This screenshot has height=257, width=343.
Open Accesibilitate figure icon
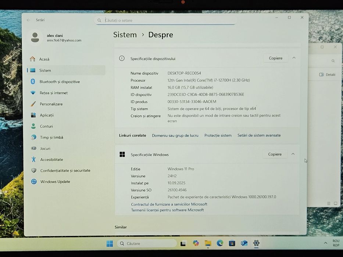coord(34,159)
